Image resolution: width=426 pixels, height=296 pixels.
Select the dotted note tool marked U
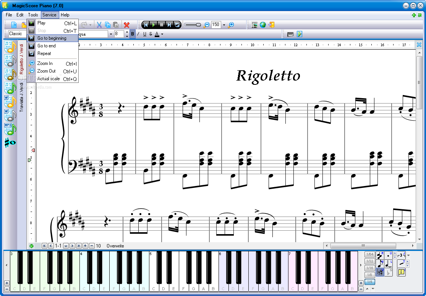[389, 256]
